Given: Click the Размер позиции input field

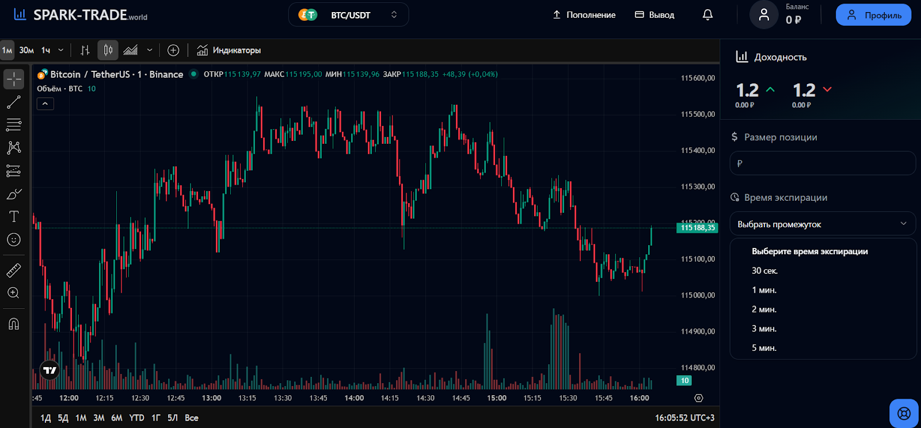Looking at the screenshot, I should point(823,163).
